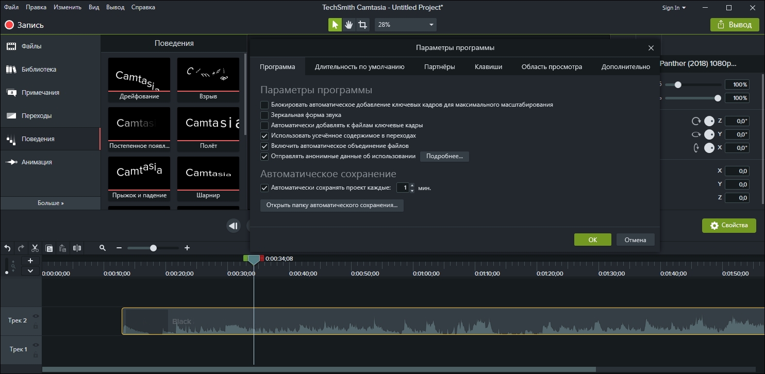The height and width of the screenshot is (374, 765).
Task: Click the previous frame playback button
Action: (234, 226)
